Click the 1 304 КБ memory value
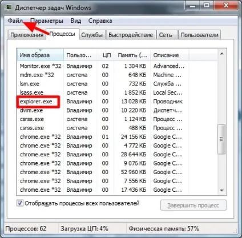This screenshot has width=242, height=238. click(135, 66)
